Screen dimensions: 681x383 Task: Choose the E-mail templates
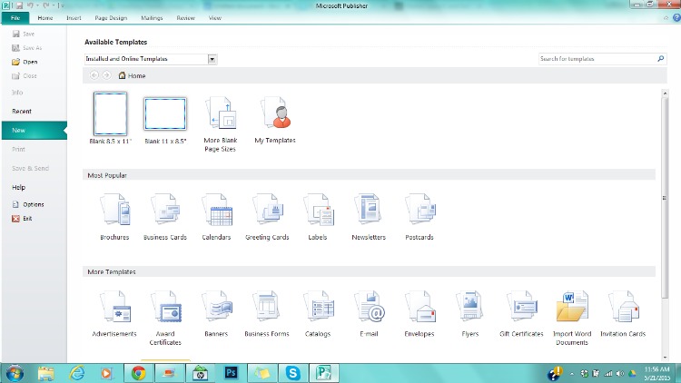369,314
